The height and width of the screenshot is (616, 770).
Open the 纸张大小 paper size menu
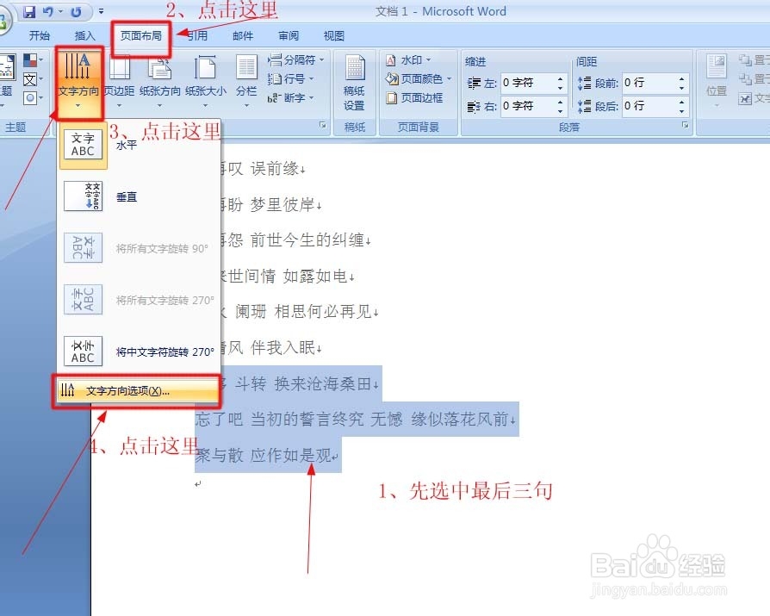(205, 82)
